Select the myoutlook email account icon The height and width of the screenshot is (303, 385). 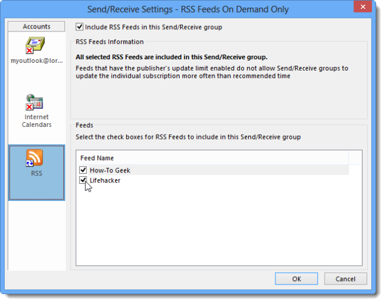pyautogui.click(x=35, y=45)
